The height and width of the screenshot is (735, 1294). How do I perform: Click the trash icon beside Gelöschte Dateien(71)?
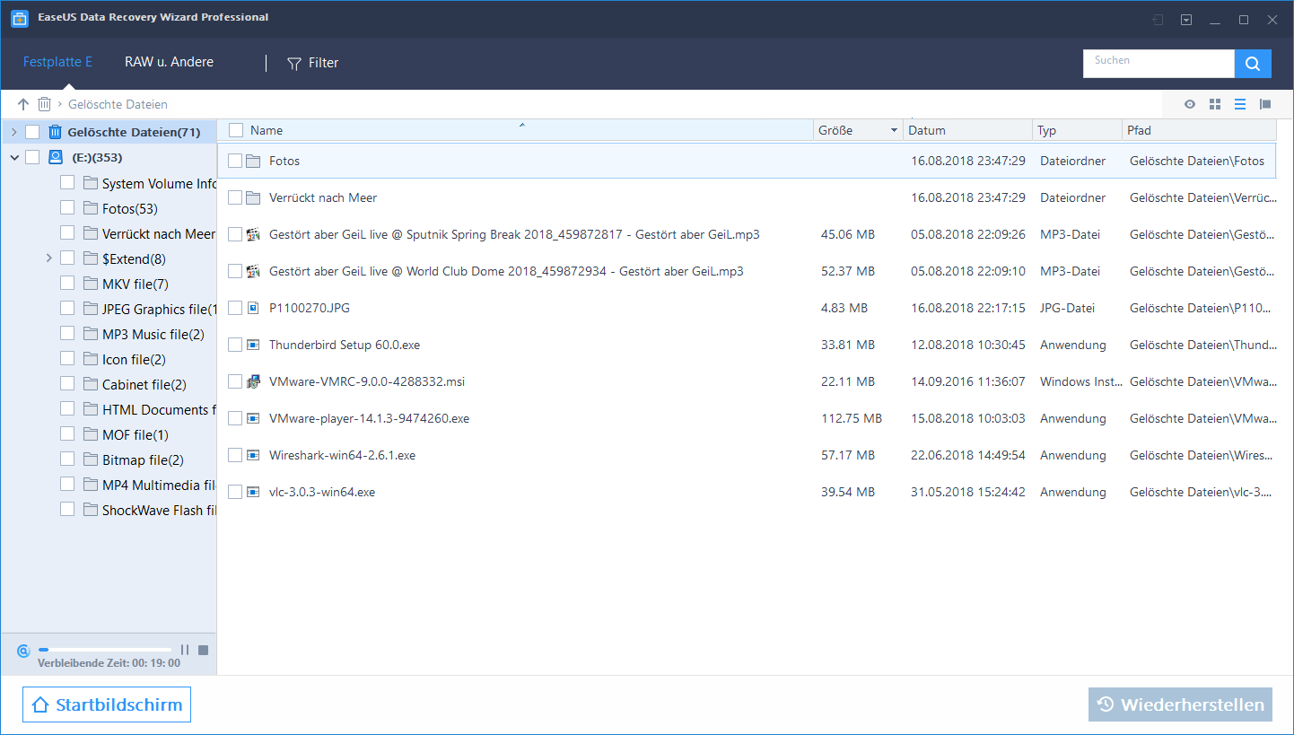pos(55,132)
